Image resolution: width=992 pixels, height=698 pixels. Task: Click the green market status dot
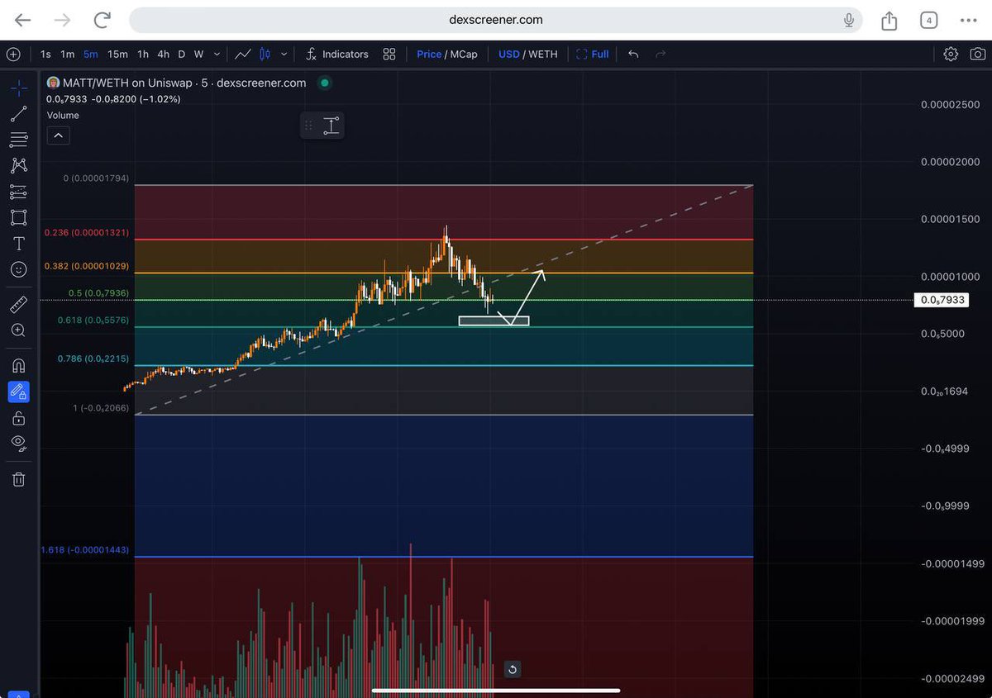click(325, 83)
